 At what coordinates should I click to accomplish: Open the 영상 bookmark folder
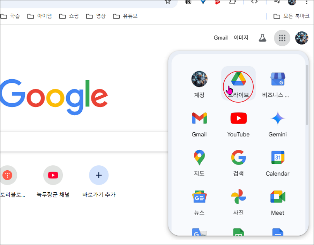(x=96, y=16)
